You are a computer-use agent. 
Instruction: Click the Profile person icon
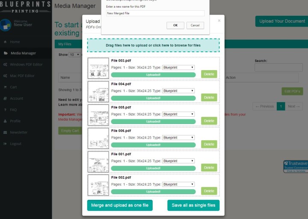point(5,121)
